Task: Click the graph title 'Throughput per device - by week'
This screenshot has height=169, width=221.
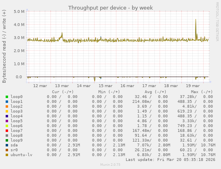Action: (111, 8)
